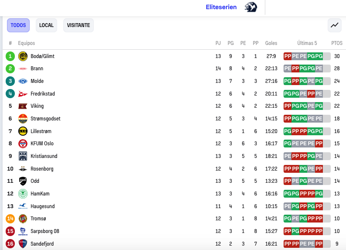The width and height of the screenshot is (346, 250).
Task: Click the PTOS column header
Action: point(337,43)
